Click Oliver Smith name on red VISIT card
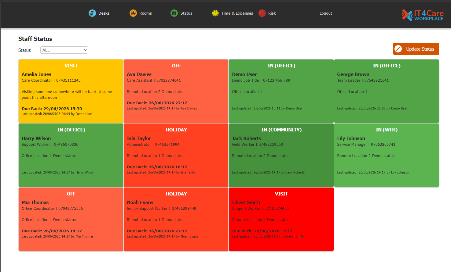451x272 pixels. 246,202
